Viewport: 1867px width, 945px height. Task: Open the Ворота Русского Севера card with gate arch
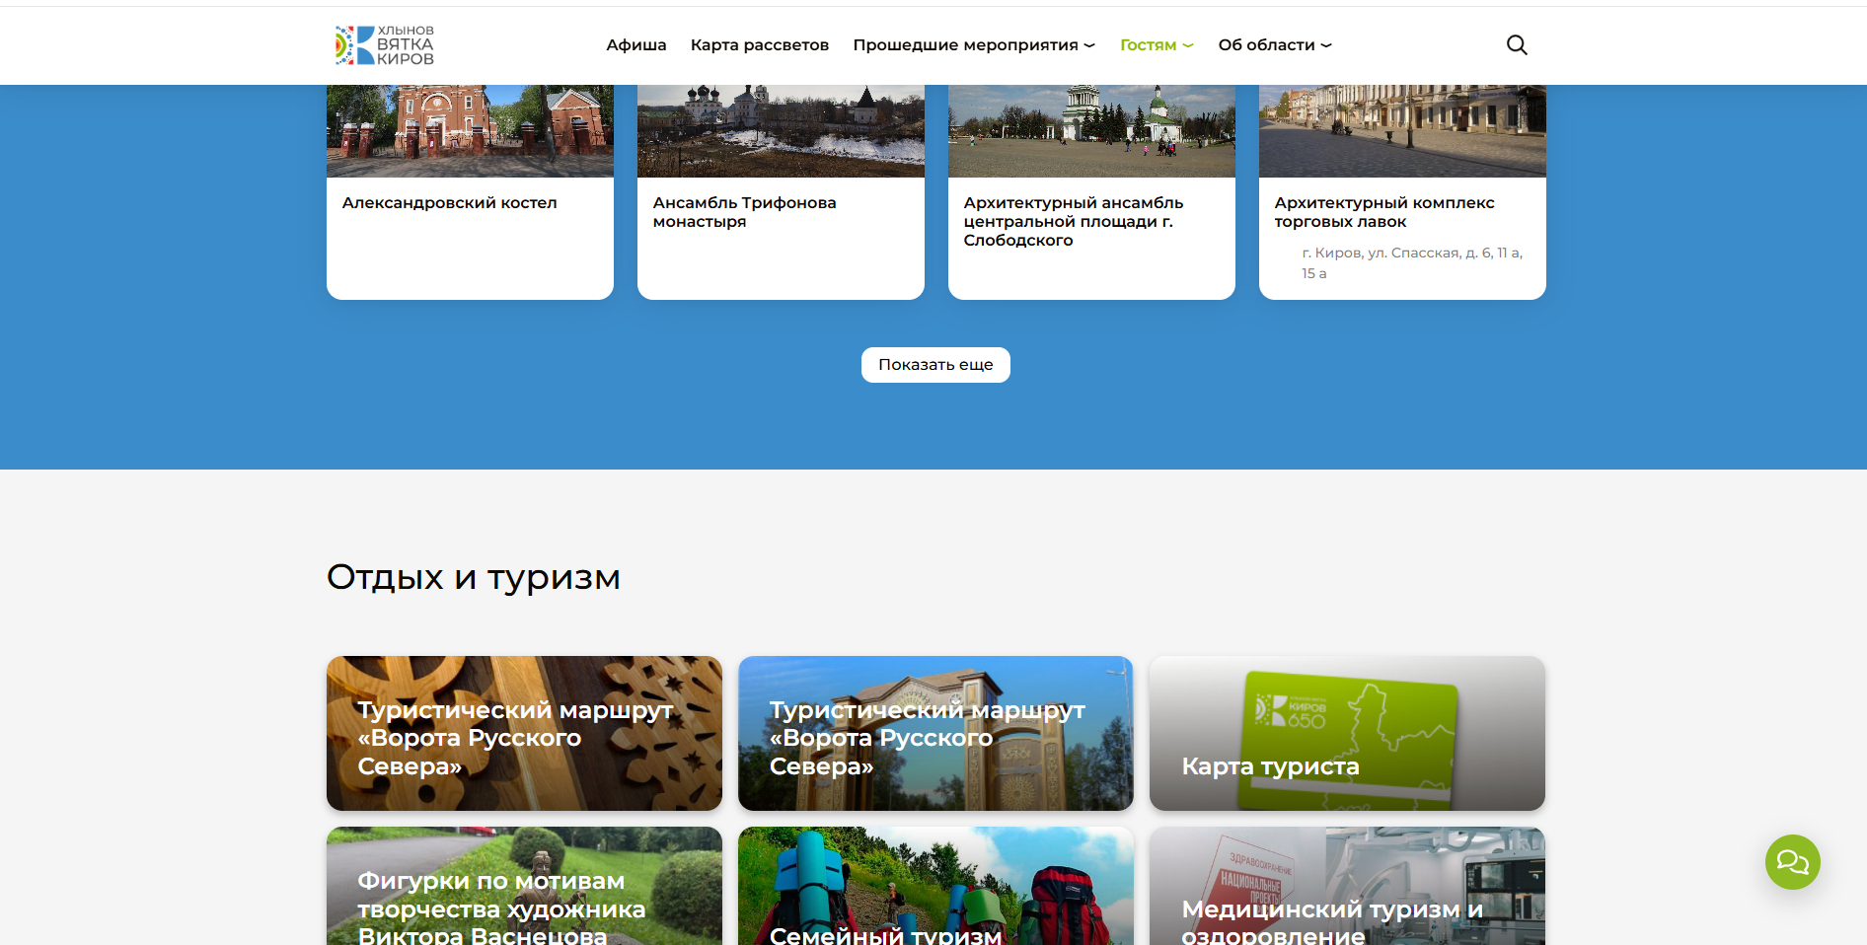pos(935,733)
